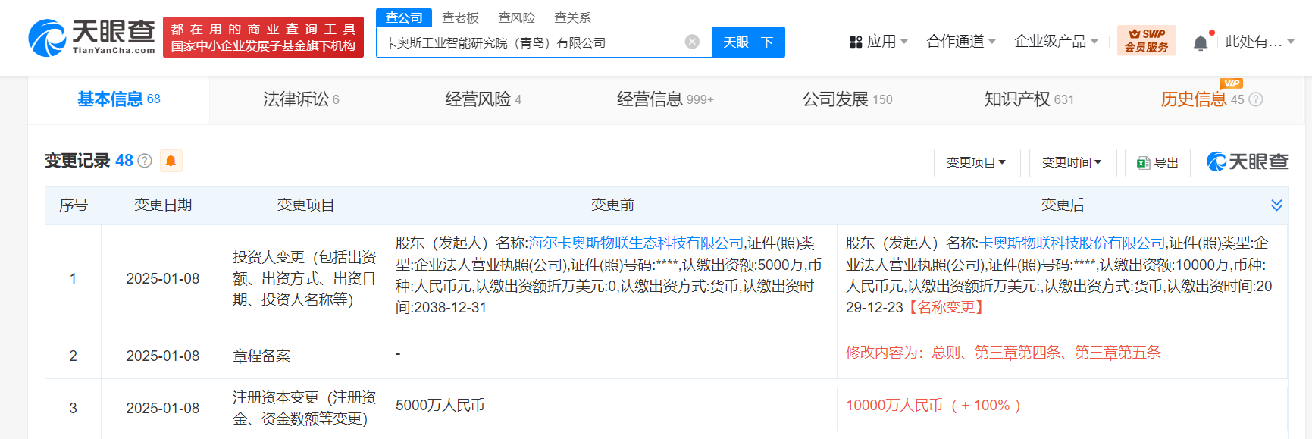Open the user account menu 此处有…
The image size is (1312, 439).
click(1260, 42)
